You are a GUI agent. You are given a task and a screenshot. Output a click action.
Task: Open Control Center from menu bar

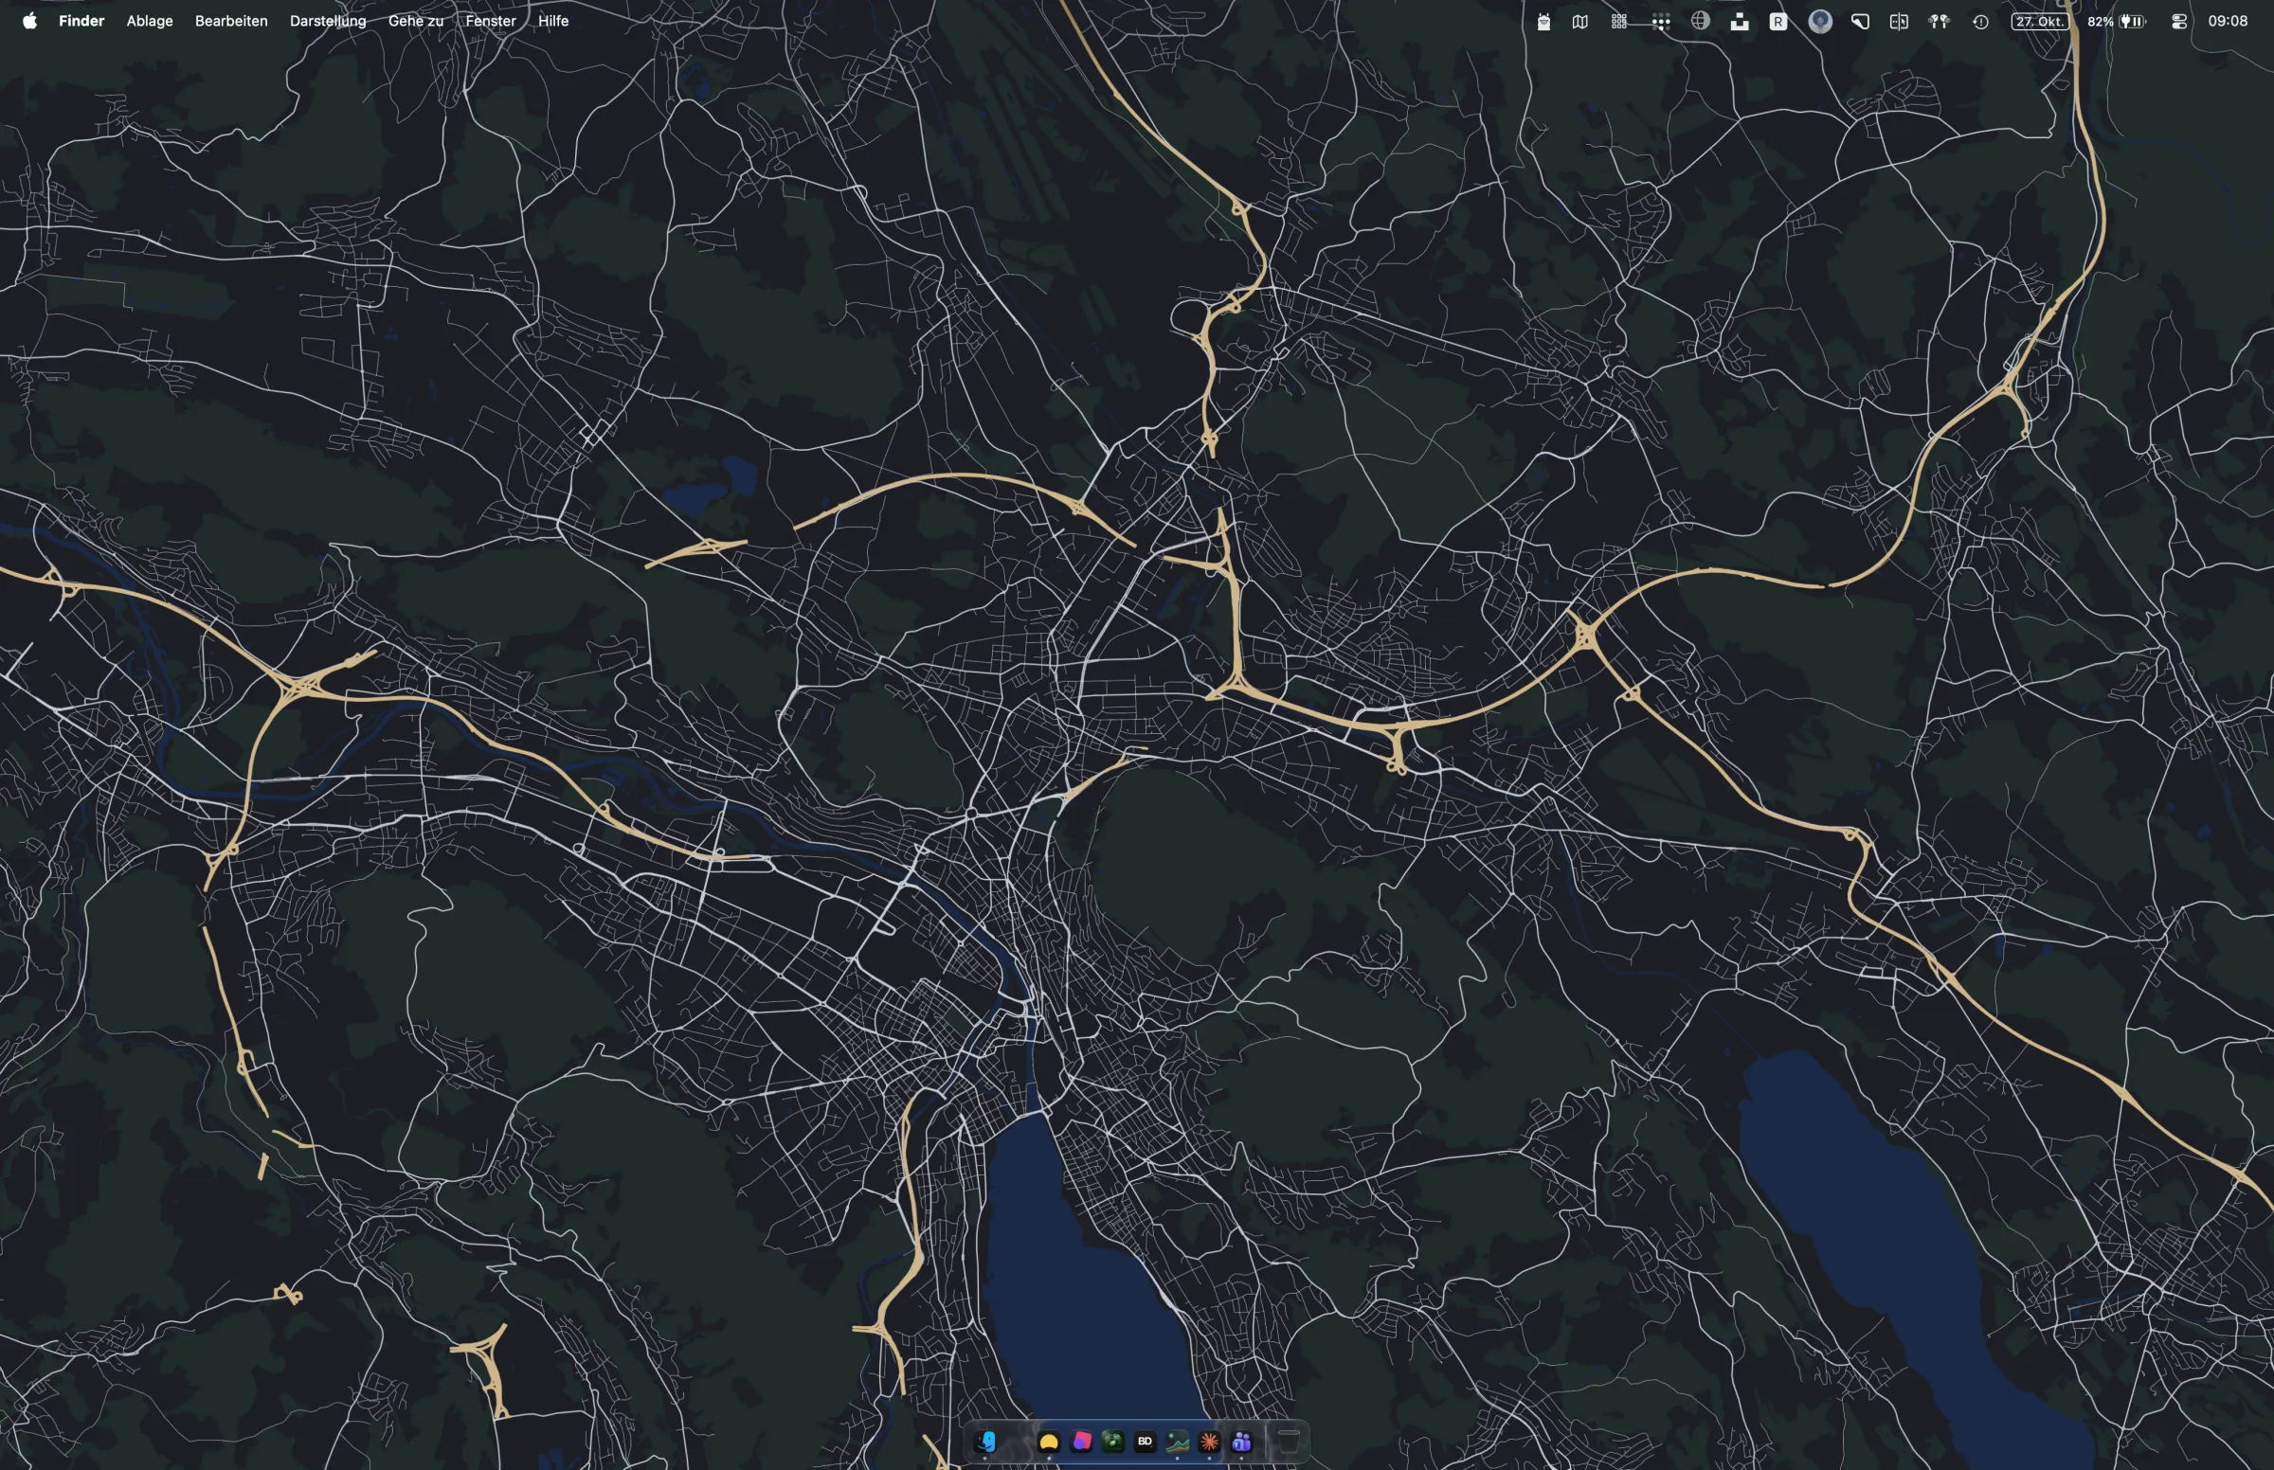(x=2179, y=21)
